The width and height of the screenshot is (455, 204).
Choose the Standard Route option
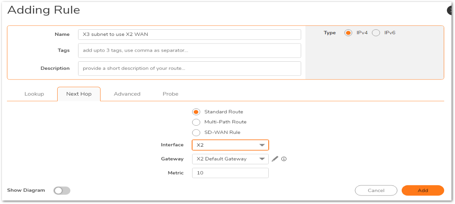pyautogui.click(x=196, y=112)
